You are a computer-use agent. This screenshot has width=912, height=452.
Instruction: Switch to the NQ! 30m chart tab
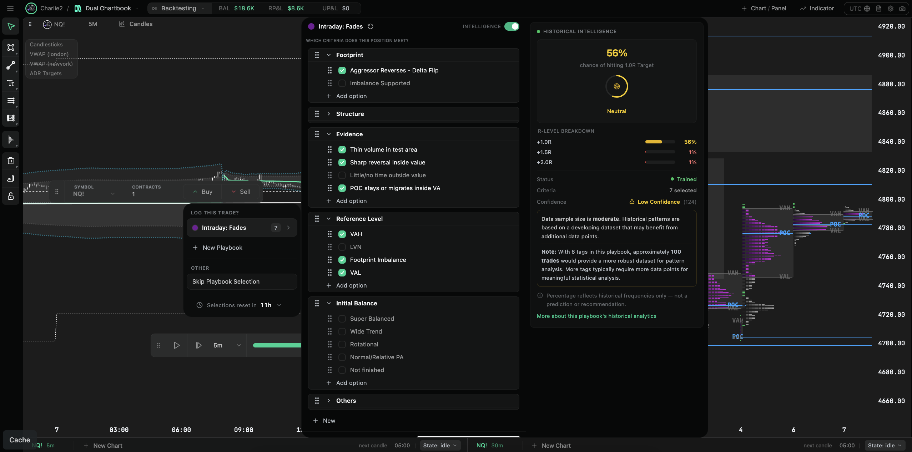490,446
